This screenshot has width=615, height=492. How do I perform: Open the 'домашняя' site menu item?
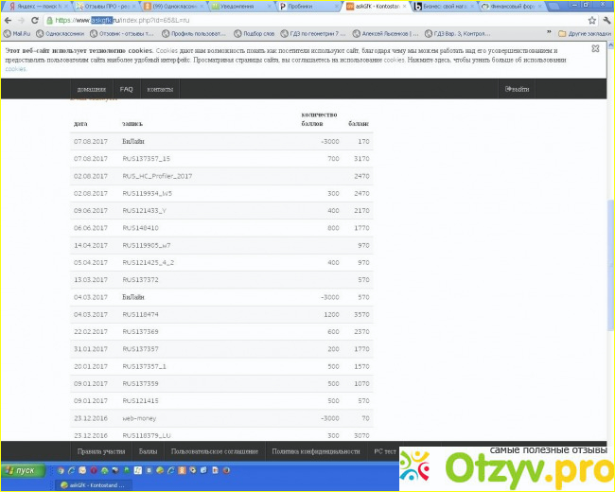[91, 89]
